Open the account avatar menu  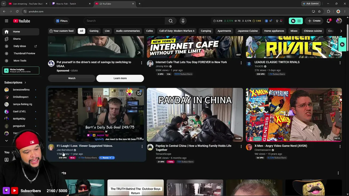(339, 21)
